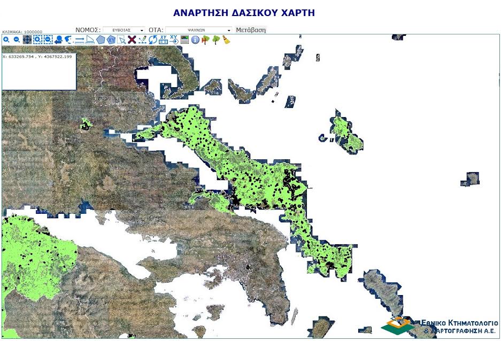The image size is (501, 341).
Task: Click the green forest tree icon
Action: coord(216,38)
